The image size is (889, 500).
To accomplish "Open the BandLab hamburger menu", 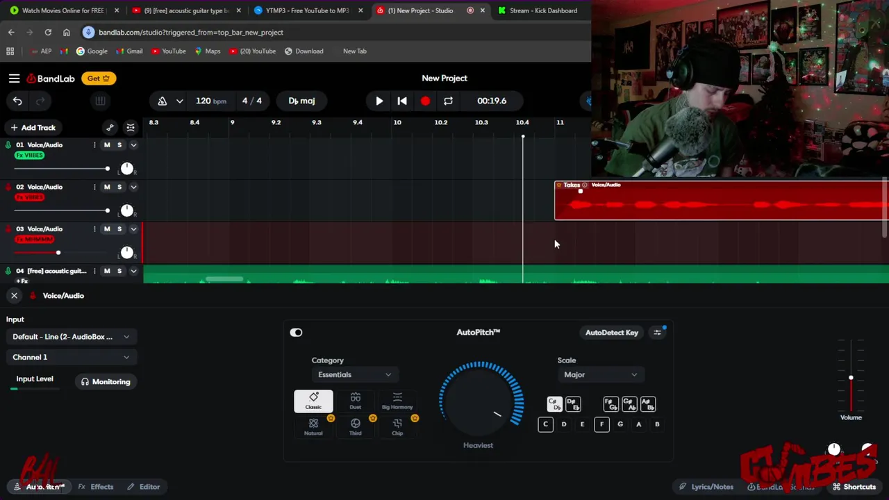I will (x=14, y=78).
